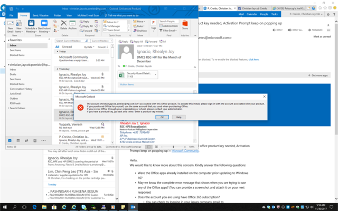This screenshot has height=211, width=338.
Task: Open the navigation bar more options ellipsis
Action: coord(43,141)
